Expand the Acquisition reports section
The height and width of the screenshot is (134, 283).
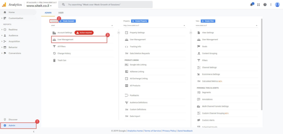coord(2,41)
